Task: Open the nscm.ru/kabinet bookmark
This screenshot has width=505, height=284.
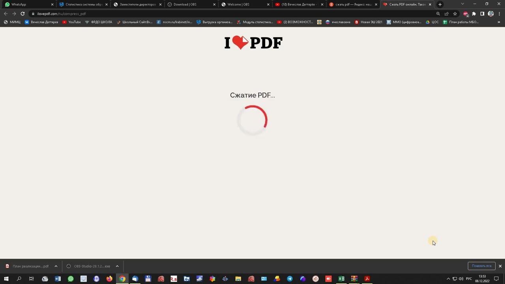Action: (174, 22)
